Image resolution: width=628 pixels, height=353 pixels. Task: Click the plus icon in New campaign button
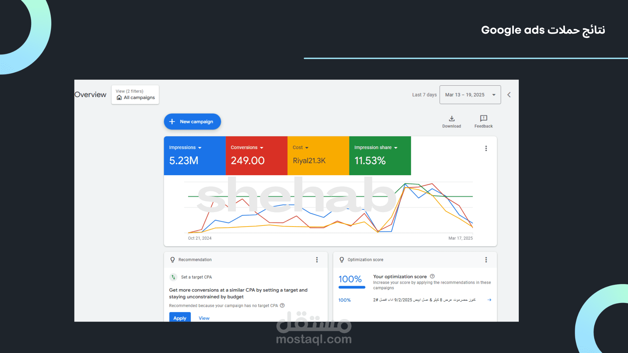(172, 122)
